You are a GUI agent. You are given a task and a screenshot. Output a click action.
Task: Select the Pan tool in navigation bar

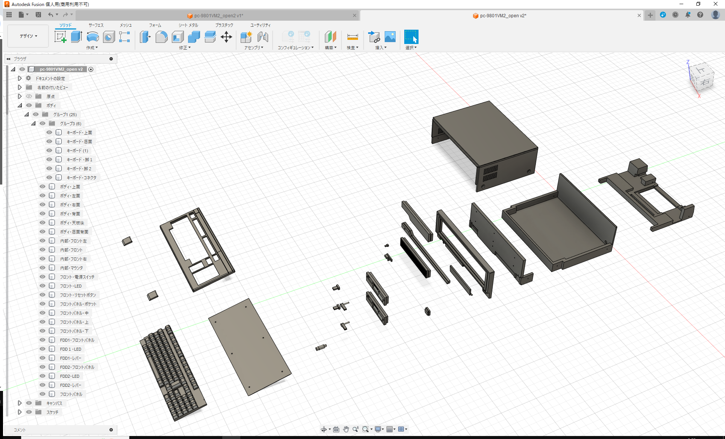[346, 429]
